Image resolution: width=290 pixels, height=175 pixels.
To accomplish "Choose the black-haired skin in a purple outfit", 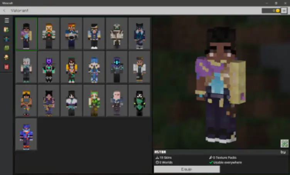I will (x=49, y=101).
